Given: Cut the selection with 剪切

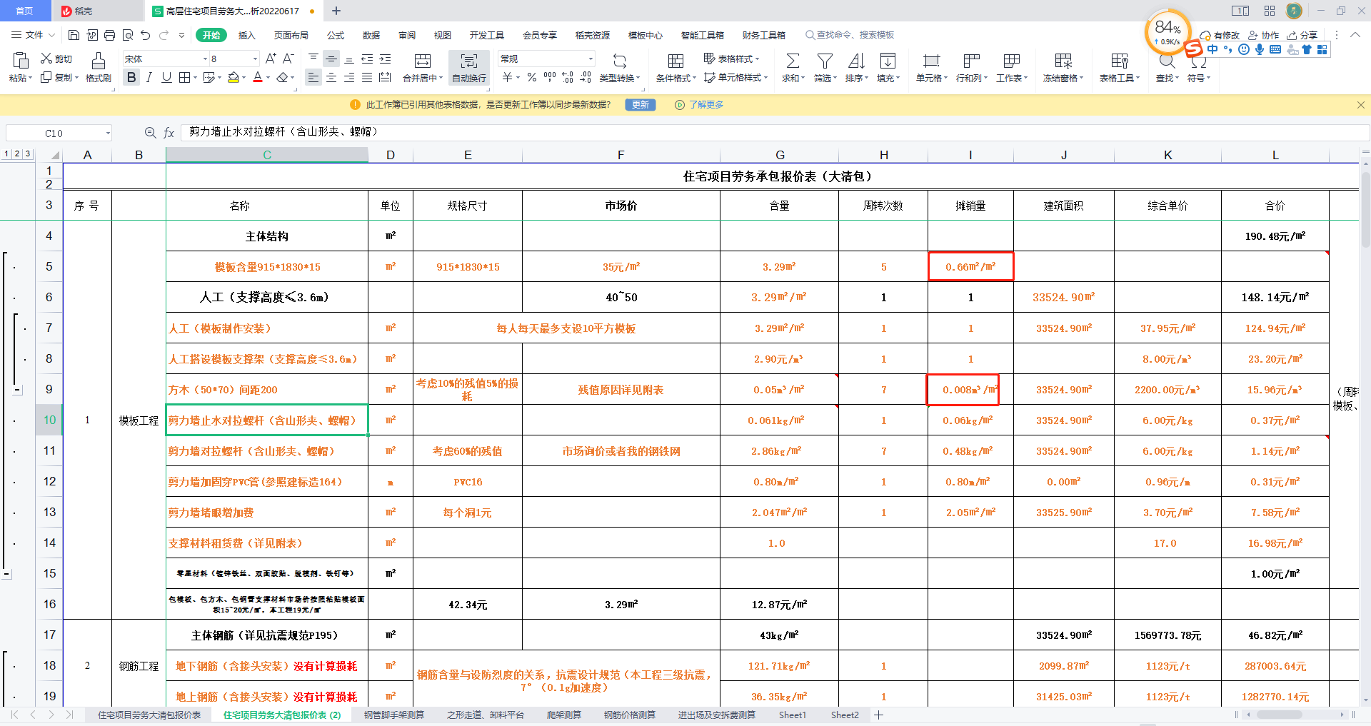Looking at the screenshot, I should tap(56, 59).
